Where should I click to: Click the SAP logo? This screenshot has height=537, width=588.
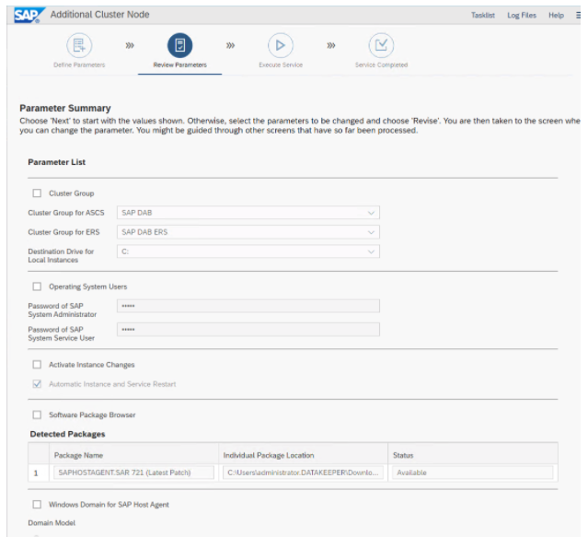[x=29, y=15]
